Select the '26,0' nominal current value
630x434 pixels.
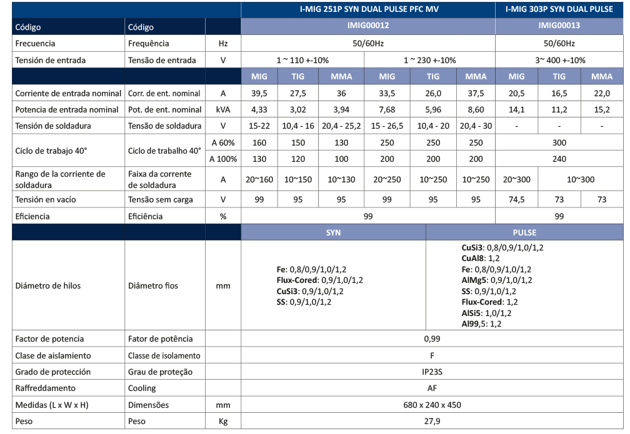point(433,94)
